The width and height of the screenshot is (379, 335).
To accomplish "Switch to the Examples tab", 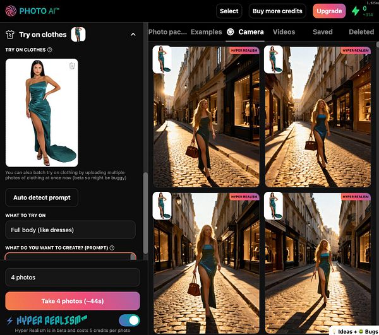I will [206, 32].
